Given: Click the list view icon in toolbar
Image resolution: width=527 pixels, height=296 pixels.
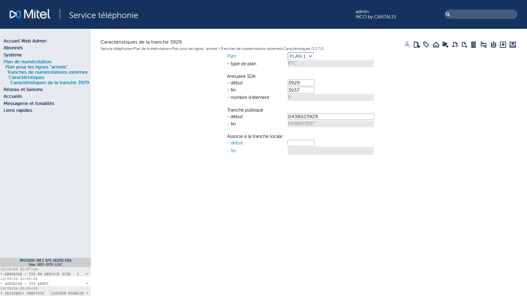Looking at the screenshot, I should click(x=473, y=45).
